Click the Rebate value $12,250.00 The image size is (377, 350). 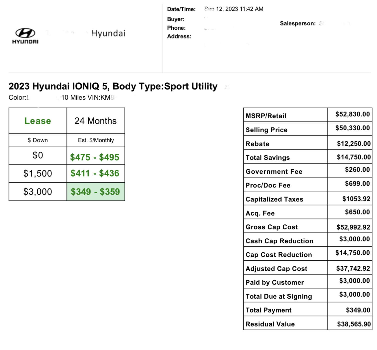click(x=354, y=144)
